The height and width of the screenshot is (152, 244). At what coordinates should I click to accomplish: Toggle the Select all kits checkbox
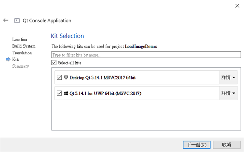[x=54, y=63]
